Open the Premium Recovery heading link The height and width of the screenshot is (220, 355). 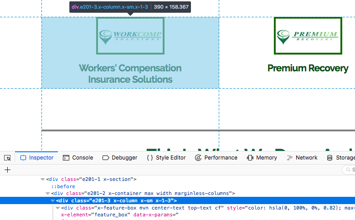[308, 68]
